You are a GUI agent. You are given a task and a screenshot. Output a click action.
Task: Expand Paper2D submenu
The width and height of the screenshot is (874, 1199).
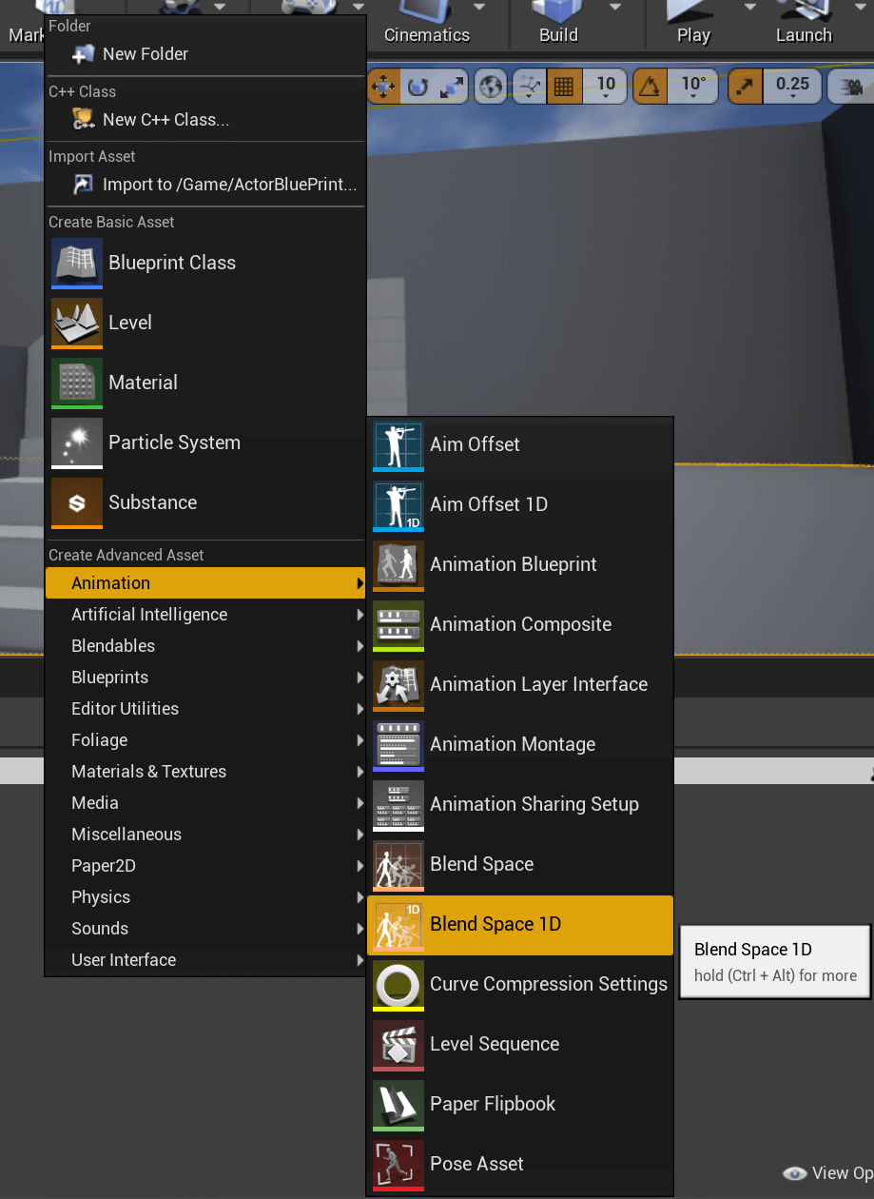[205, 866]
